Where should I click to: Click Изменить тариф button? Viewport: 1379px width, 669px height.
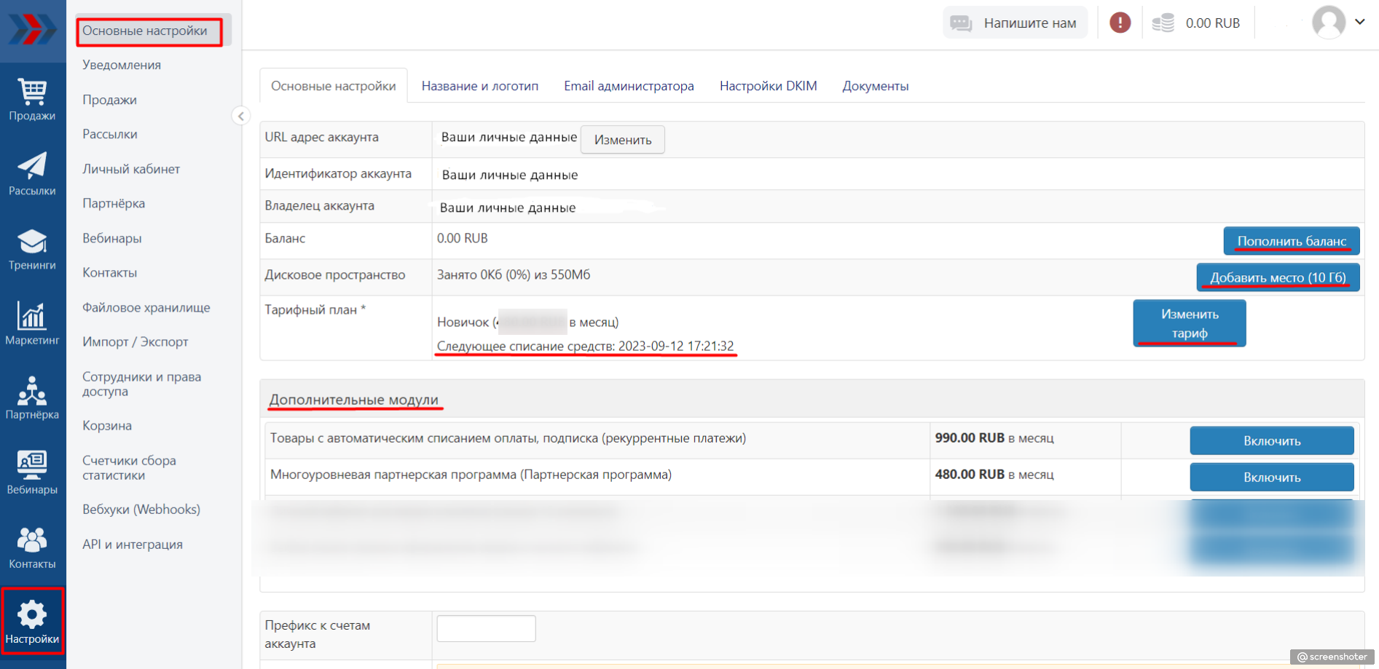[x=1189, y=323]
